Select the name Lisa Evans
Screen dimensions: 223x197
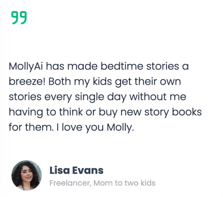point(76,170)
